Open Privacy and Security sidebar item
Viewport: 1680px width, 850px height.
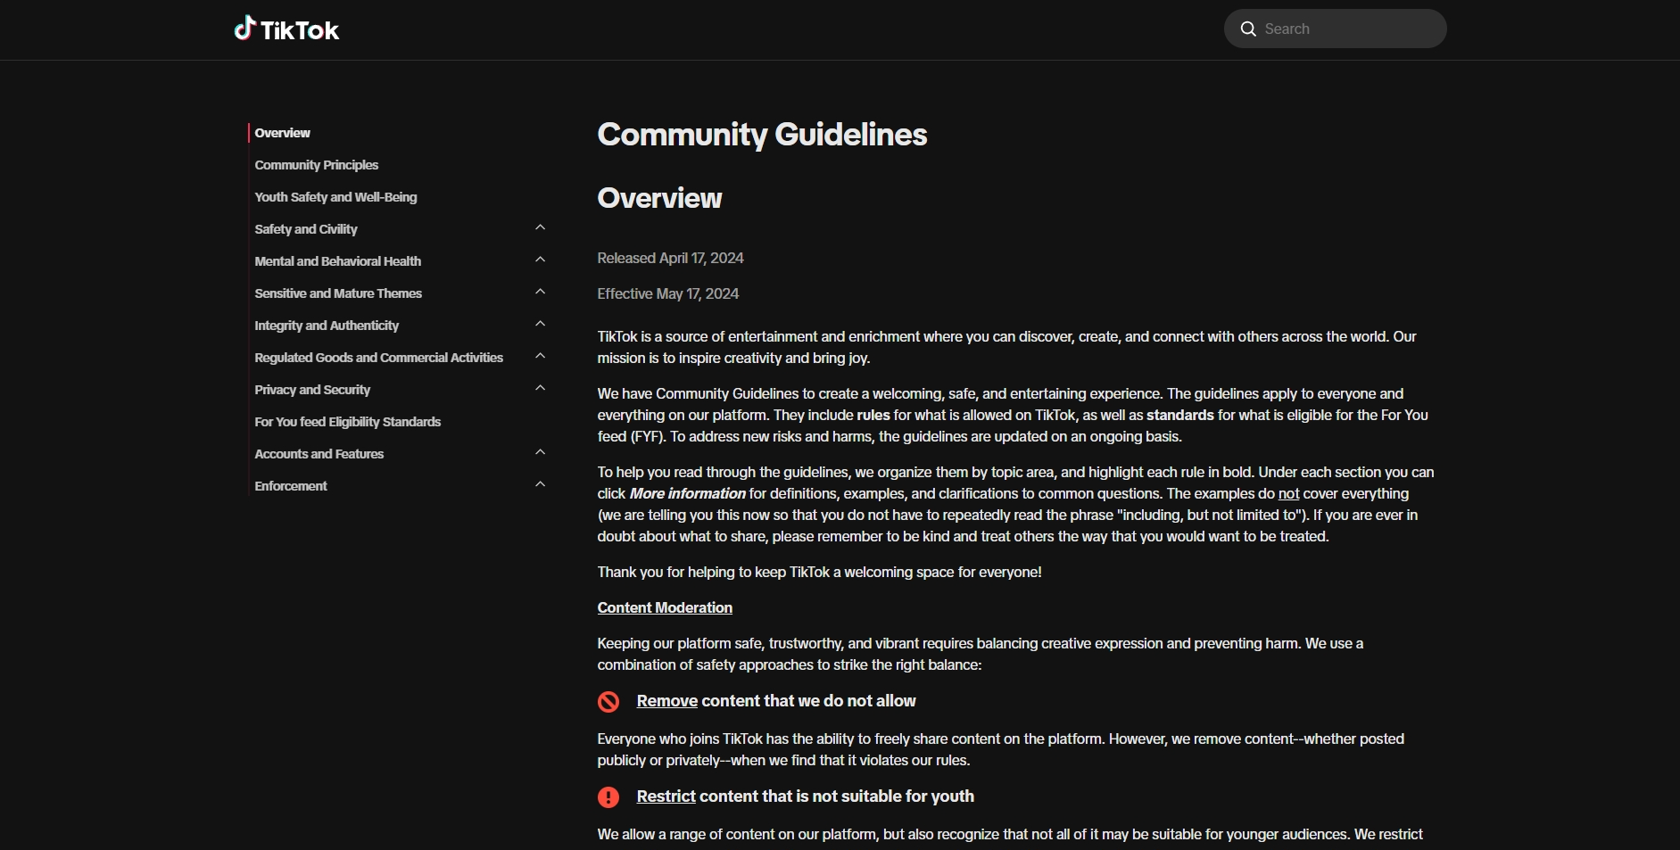coord(312,390)
